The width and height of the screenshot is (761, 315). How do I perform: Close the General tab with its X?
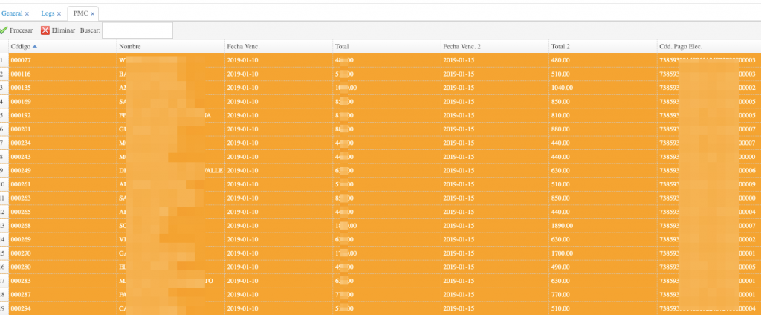[x=27, y=14]
